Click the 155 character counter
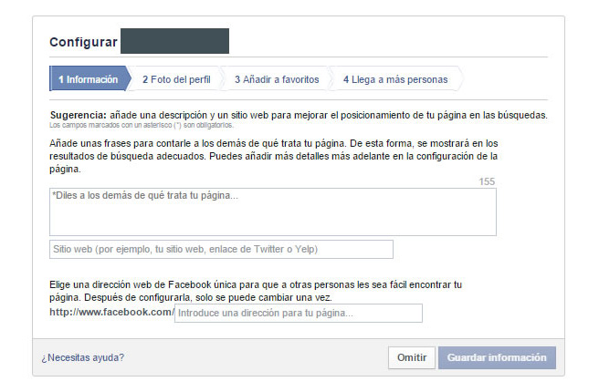This screenshot has width=599, height=392. (487, 181)
